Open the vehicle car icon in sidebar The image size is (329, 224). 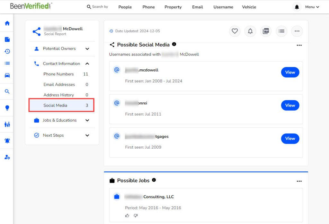click(x=7, y=75)
